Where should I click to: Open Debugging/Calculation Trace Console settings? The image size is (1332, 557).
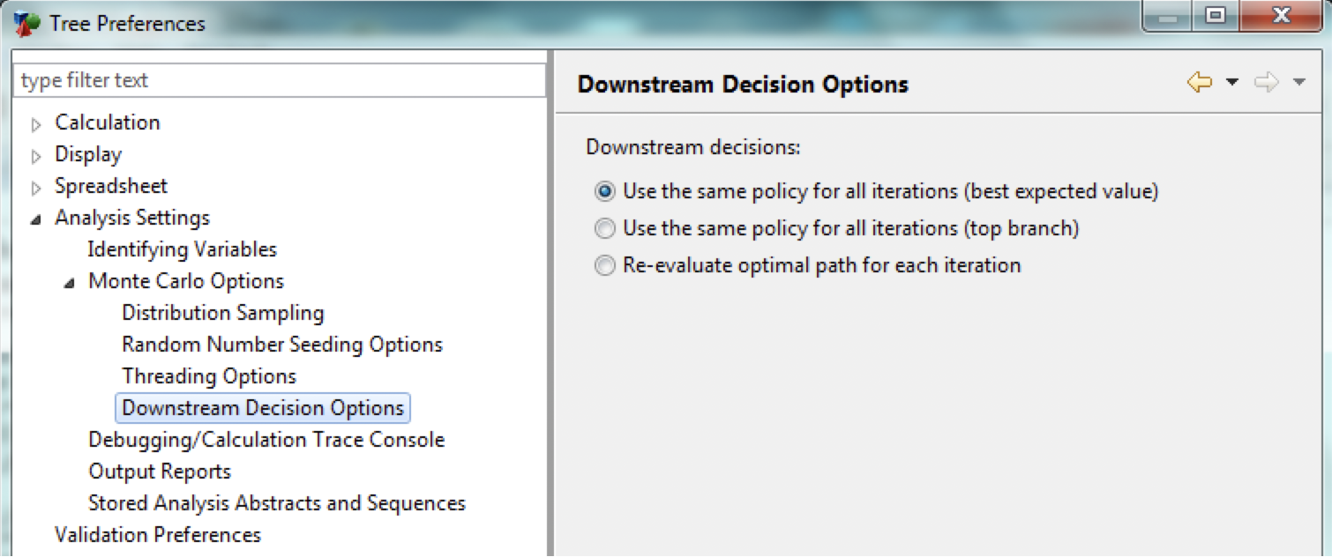pos(266,440)
